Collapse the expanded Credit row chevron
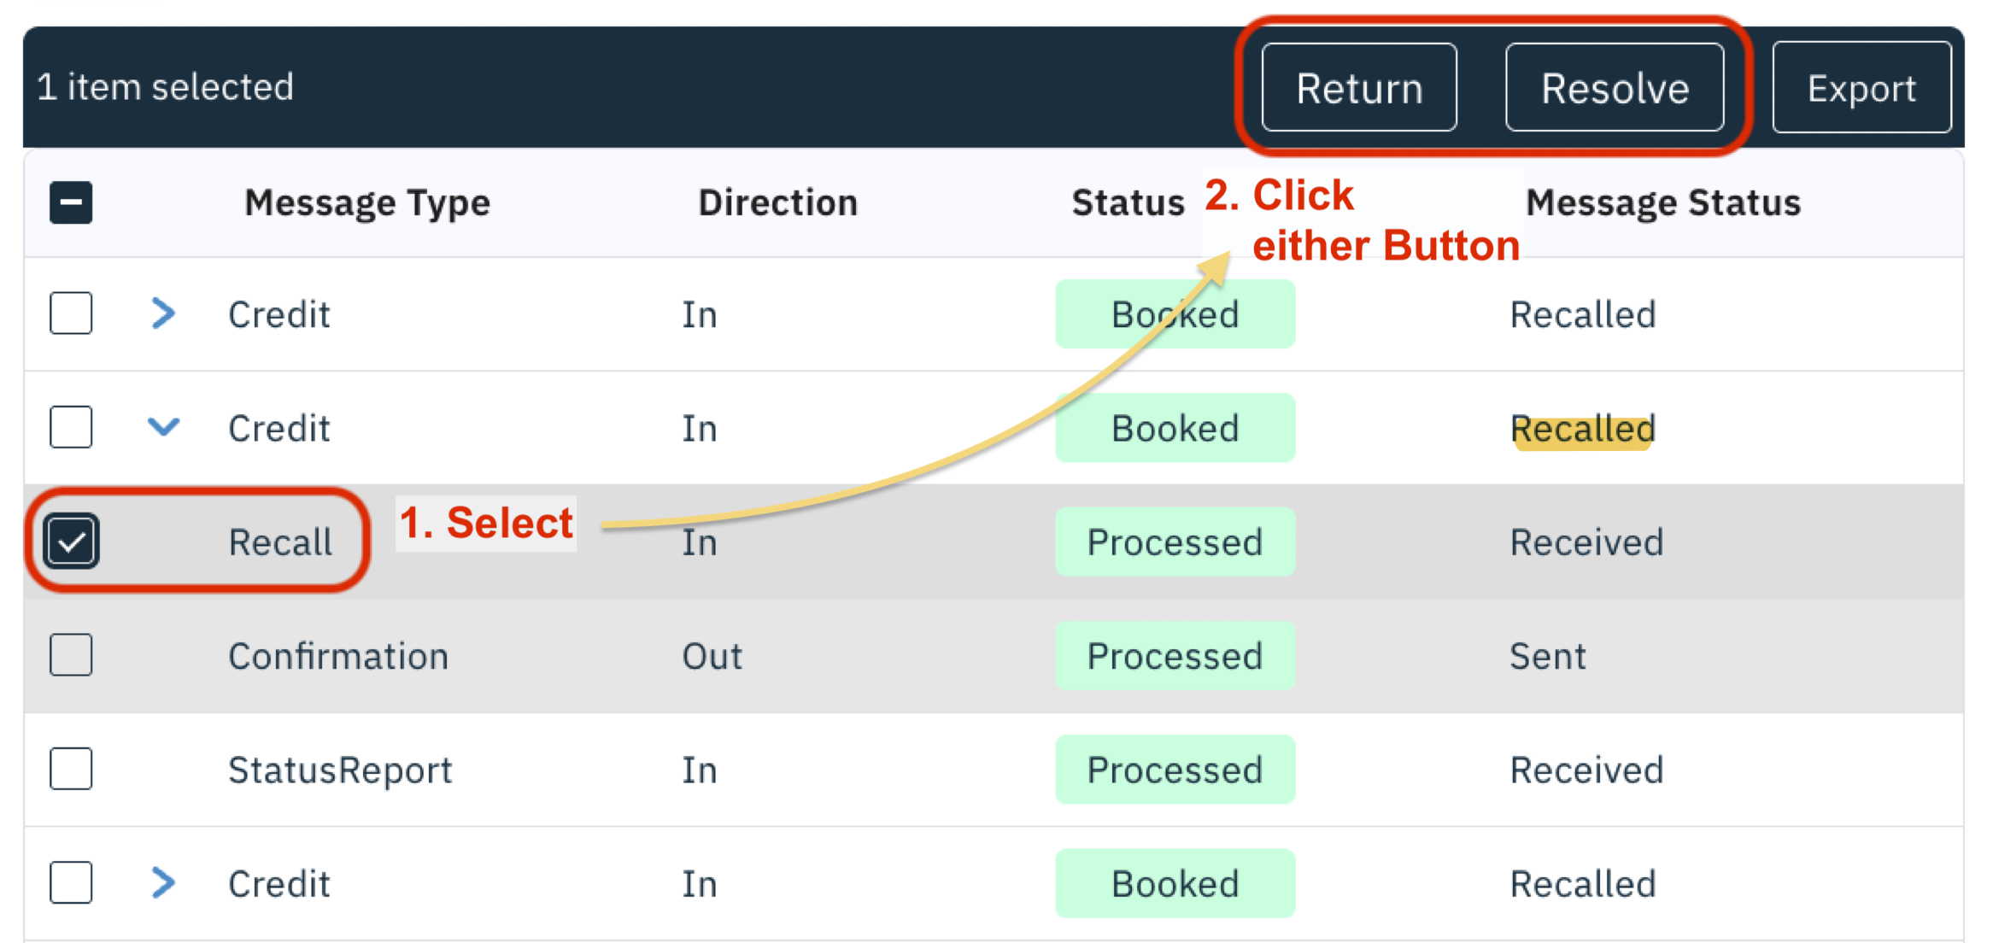Screen dimensions: 1993x943 pyautogui.click(x=163, y=426)
